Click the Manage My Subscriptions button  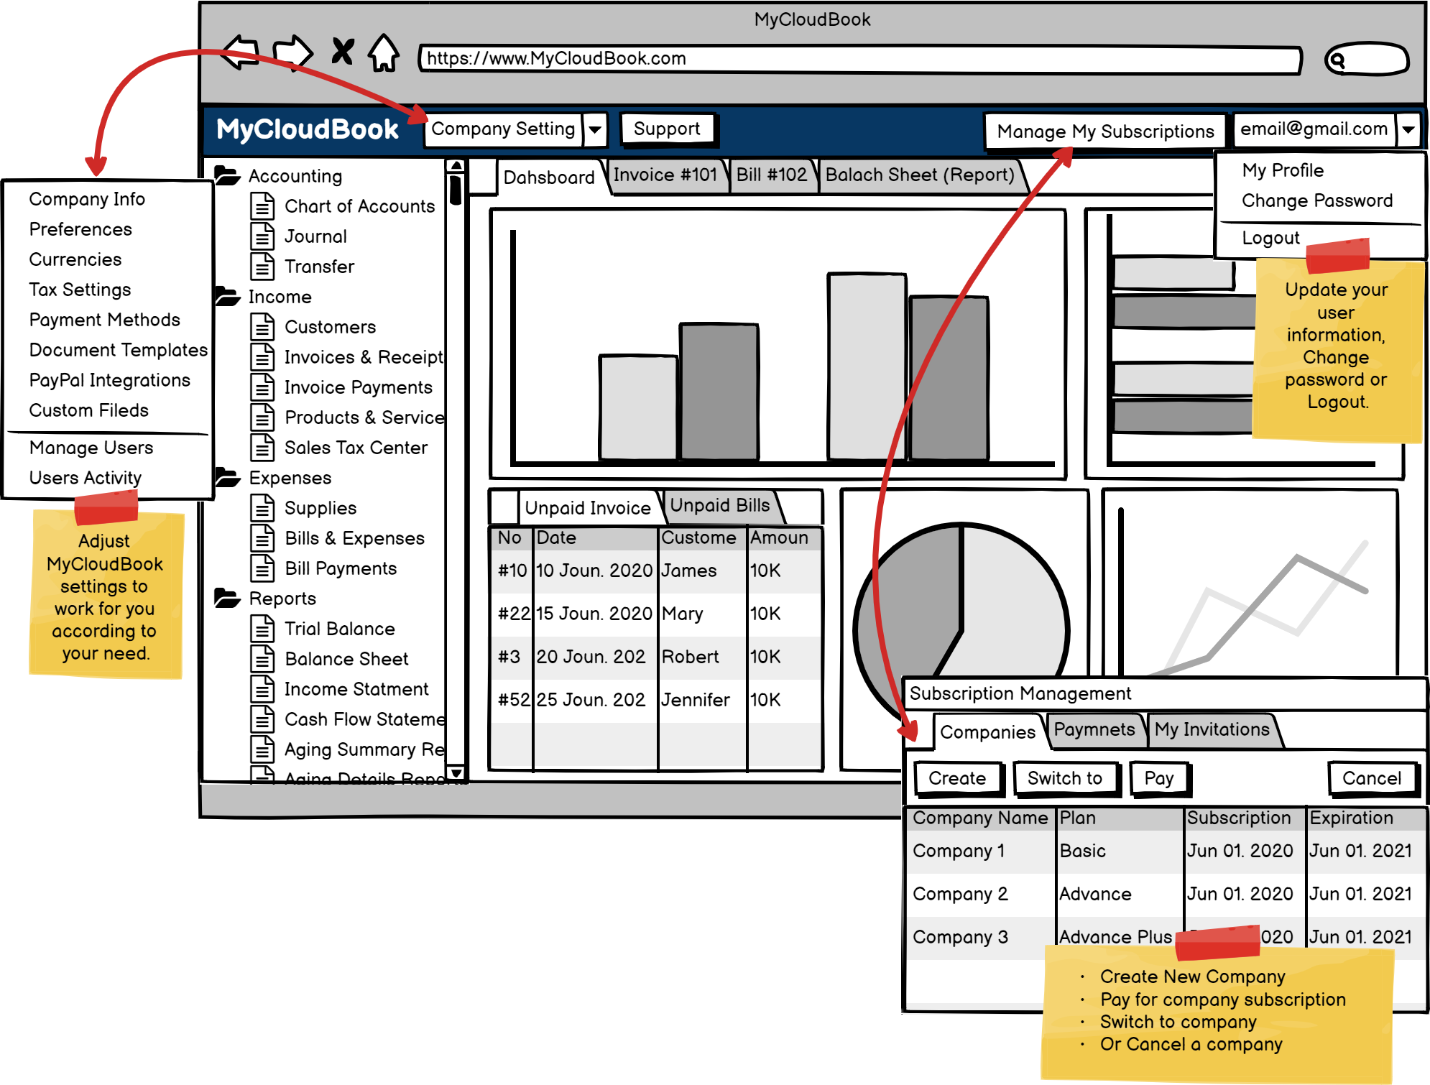[x=1105, y=131]
